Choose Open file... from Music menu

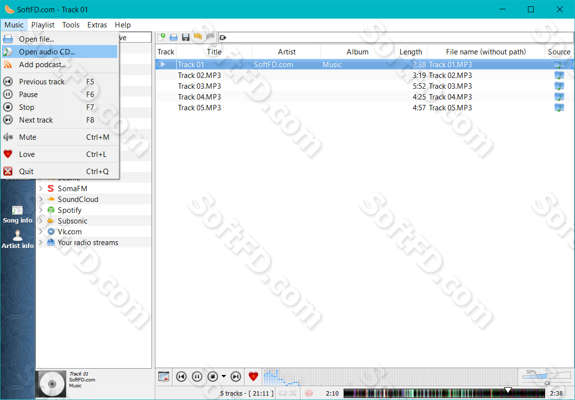60,39
